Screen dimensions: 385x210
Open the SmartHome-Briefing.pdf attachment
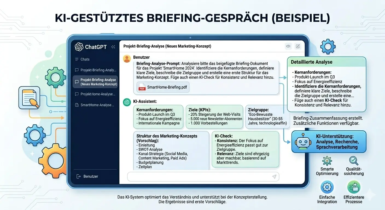[163, 87]
